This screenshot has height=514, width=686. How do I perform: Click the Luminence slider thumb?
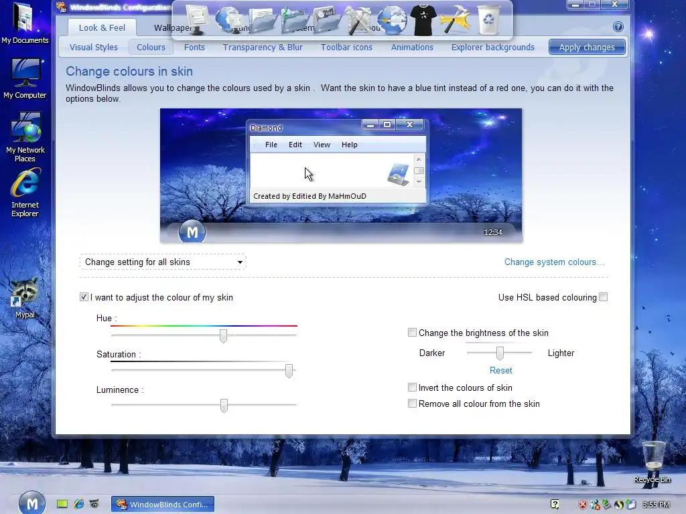coord(224,405)
